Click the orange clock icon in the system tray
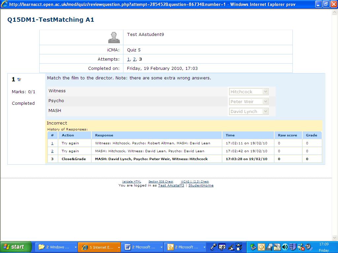 pyautogui.click(x=261, y=247)
